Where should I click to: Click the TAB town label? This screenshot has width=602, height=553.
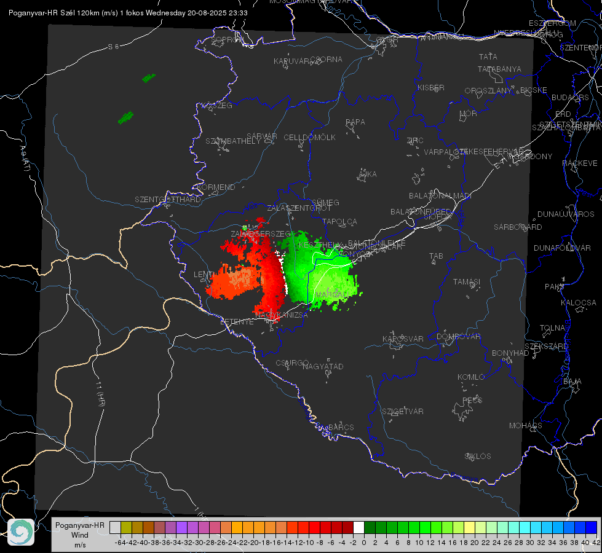pyautogui.click(x=436, y=256)
